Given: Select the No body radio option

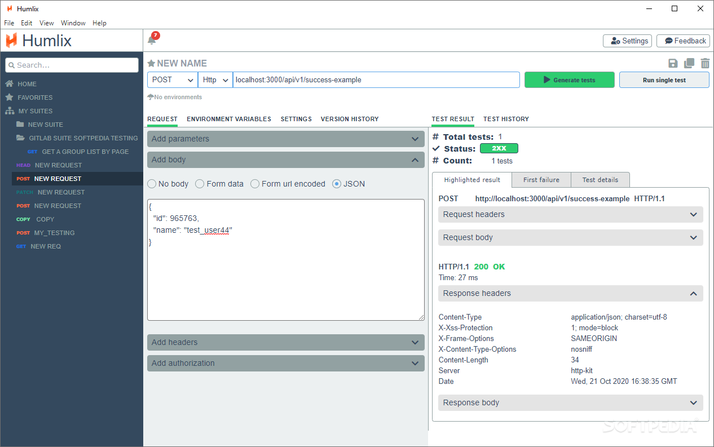Looking at the screenshot, I should coord(152,184).
